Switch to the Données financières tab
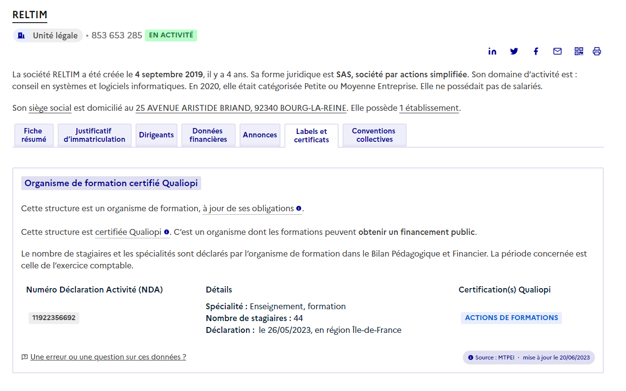Image resolution: width=626 pixels, height=391 pixels. [209, 135]
